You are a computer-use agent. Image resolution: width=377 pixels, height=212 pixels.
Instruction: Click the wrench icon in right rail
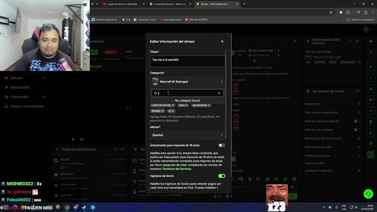click(371, 133)
